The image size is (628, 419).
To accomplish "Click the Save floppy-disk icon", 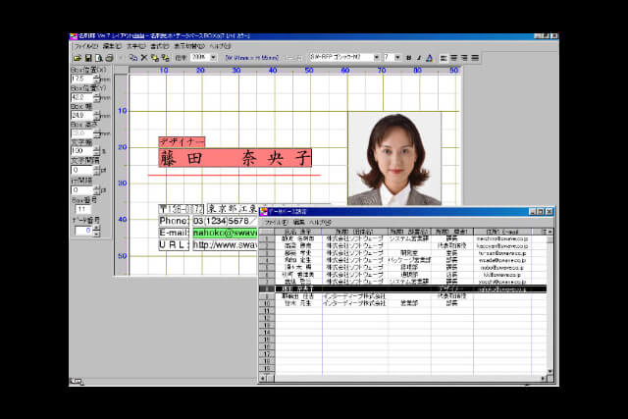I will point(88,58).
